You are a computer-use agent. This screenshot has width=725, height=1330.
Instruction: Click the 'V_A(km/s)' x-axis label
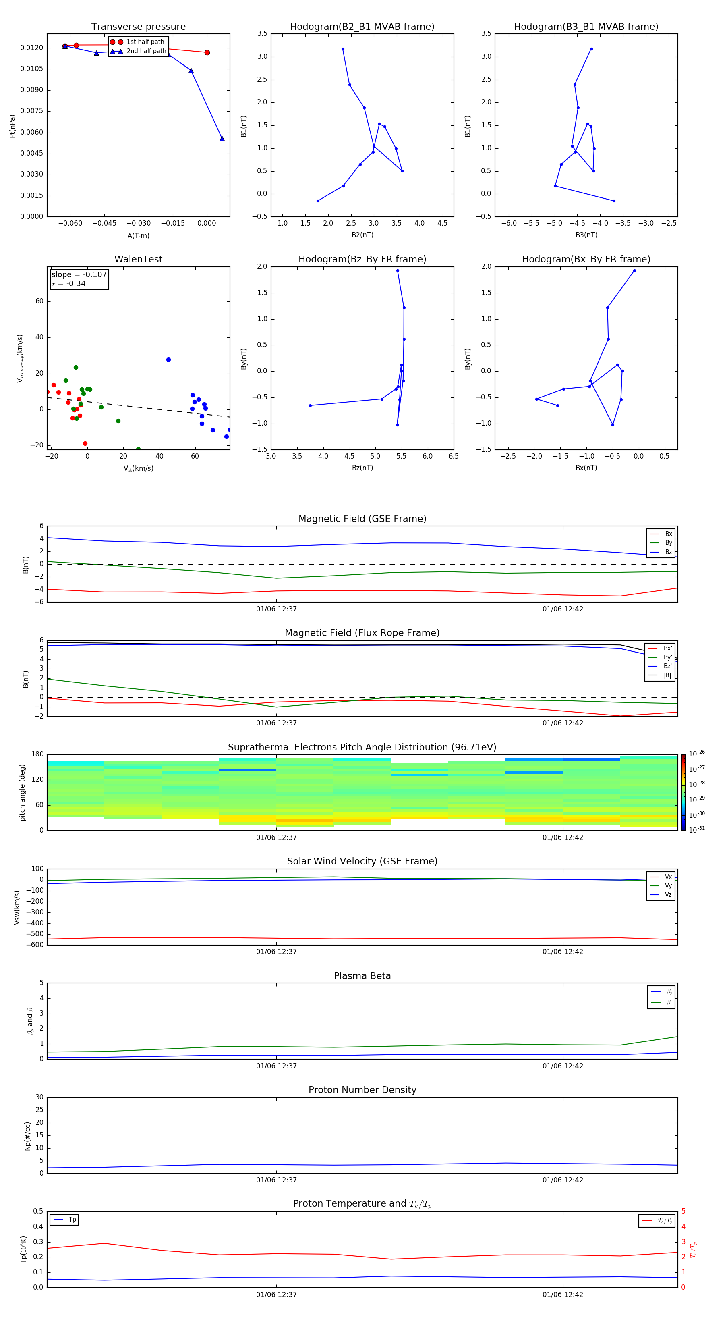(138, 468)
